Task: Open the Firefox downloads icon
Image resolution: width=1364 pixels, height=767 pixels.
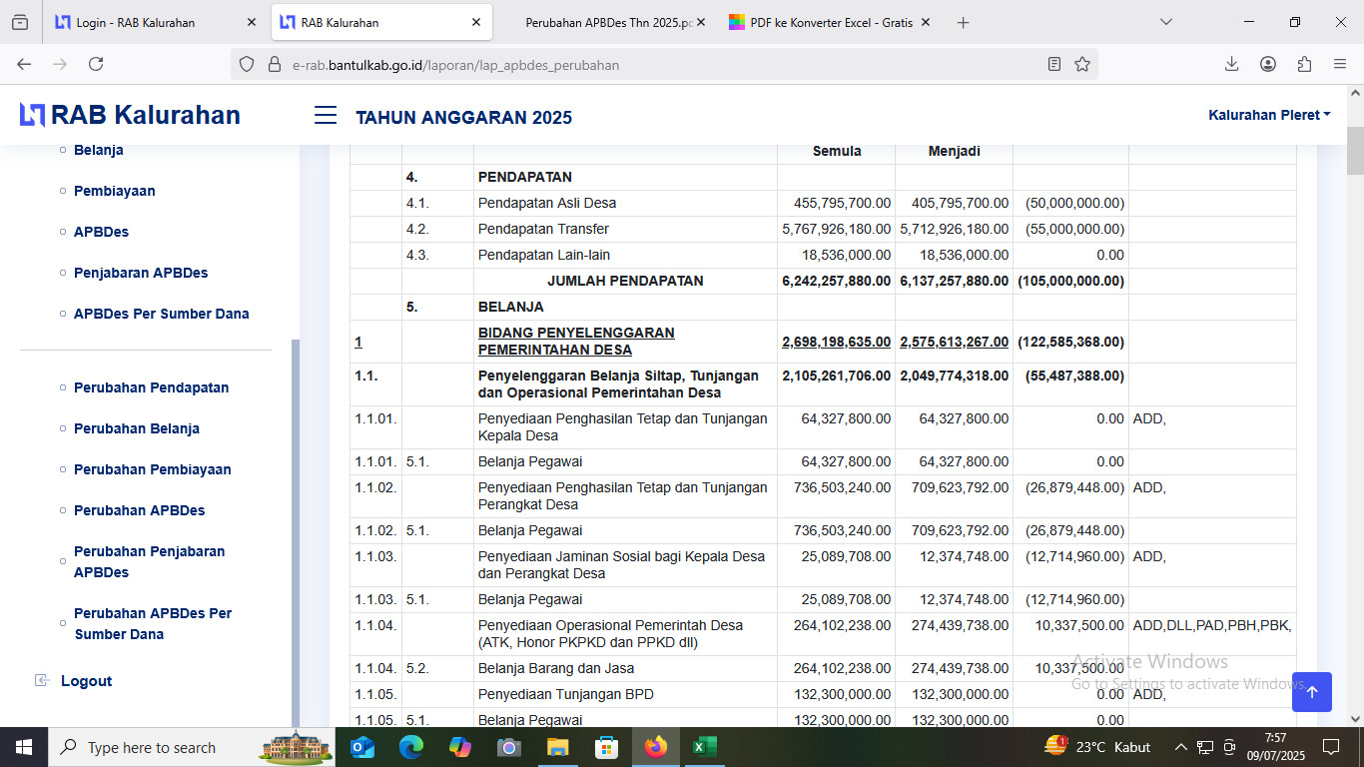Action: tap(1231, 64)
